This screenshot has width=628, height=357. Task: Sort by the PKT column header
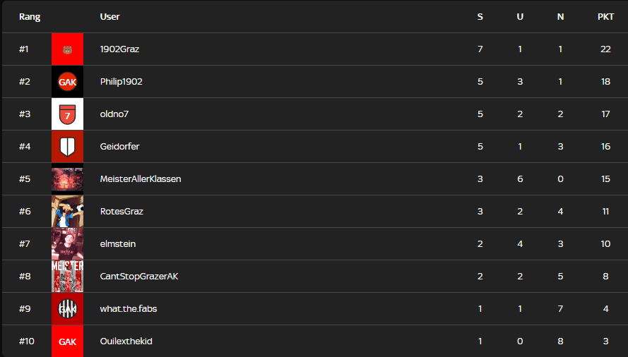coord(605,17)
